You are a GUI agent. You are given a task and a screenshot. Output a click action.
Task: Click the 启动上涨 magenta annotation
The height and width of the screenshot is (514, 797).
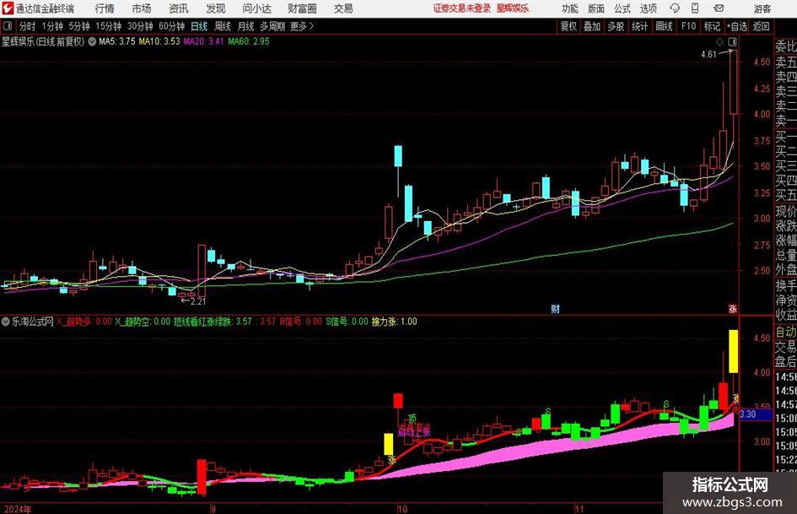click(414, 433)
